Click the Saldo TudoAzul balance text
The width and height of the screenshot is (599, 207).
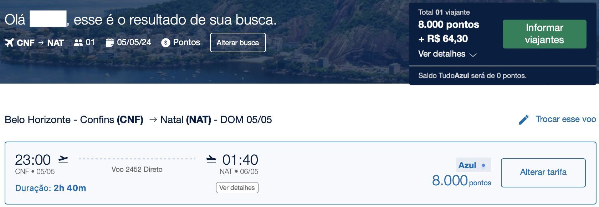point(472,76)
